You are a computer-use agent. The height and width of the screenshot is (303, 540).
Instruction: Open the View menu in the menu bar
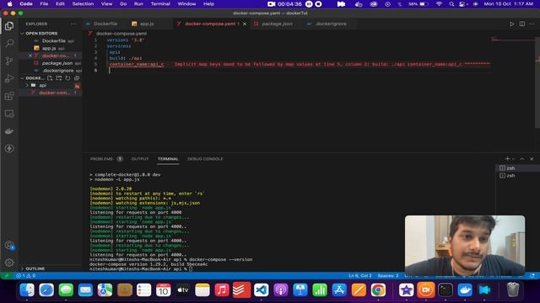pyautogui.click(x=107, y=3)
